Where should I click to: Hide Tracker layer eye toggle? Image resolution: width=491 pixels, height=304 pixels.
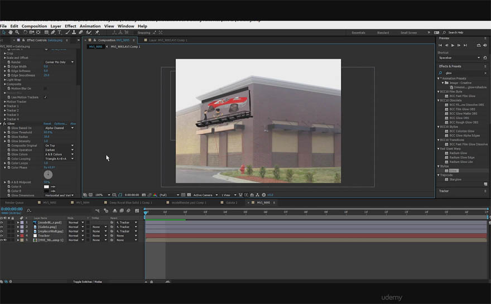tap(2, 235)
